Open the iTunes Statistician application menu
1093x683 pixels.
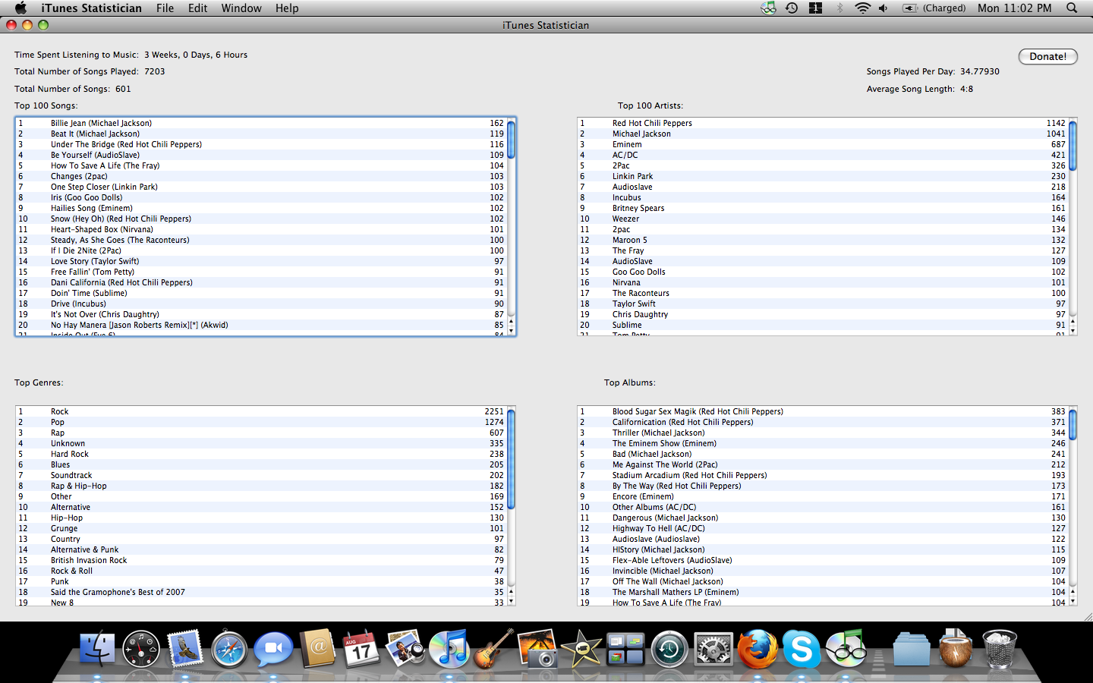pos(91,8)
